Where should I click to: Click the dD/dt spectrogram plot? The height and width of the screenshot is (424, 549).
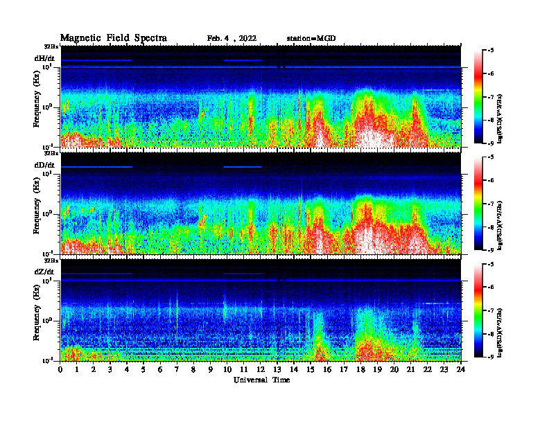tap(261, 204)
